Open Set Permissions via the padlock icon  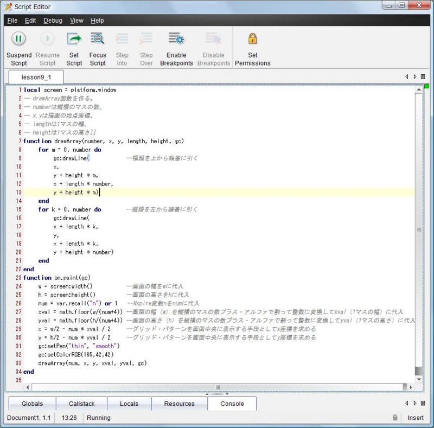click(x=253, y=39)
